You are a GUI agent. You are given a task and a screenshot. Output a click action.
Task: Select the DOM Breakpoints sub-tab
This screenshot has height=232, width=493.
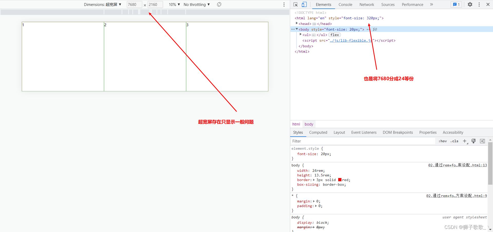398,132
